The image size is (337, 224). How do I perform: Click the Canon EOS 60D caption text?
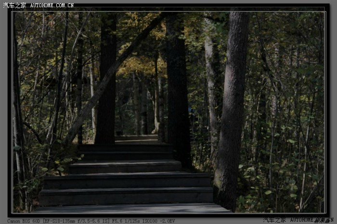(24, 221)
